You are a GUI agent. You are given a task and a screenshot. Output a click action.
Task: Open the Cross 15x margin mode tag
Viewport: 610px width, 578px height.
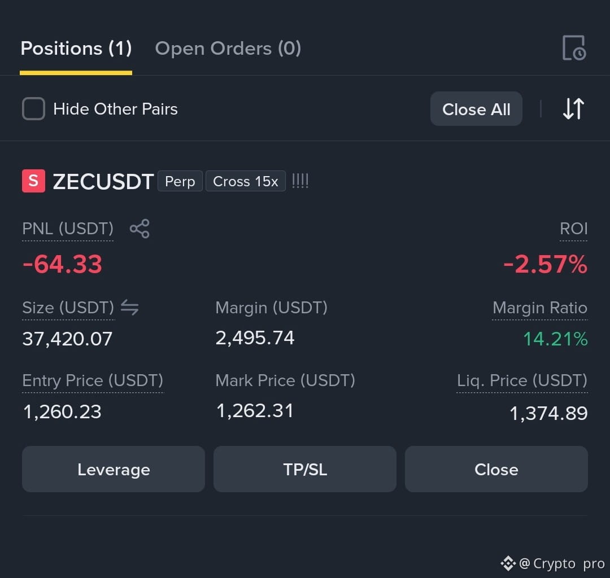click(246, 181)
